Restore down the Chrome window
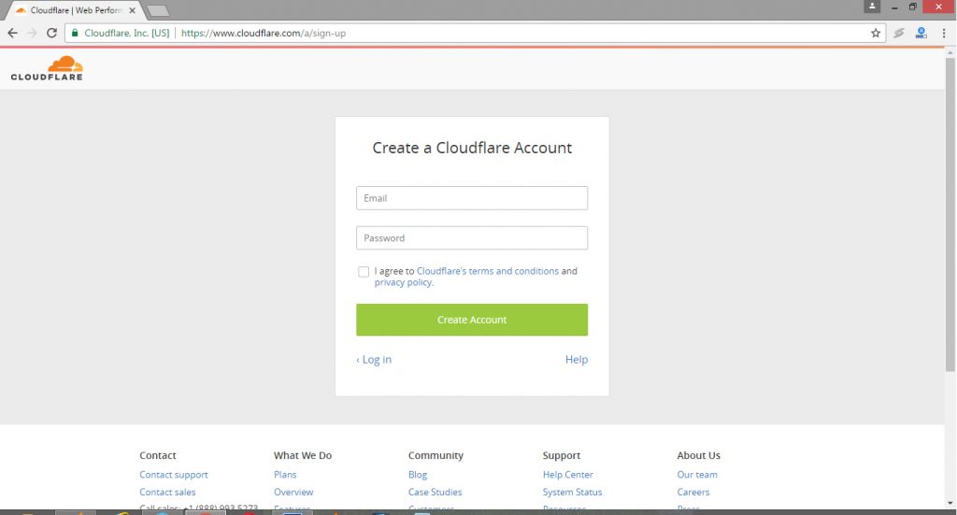This screenshot has width=957, height=515. click(912, 7)
